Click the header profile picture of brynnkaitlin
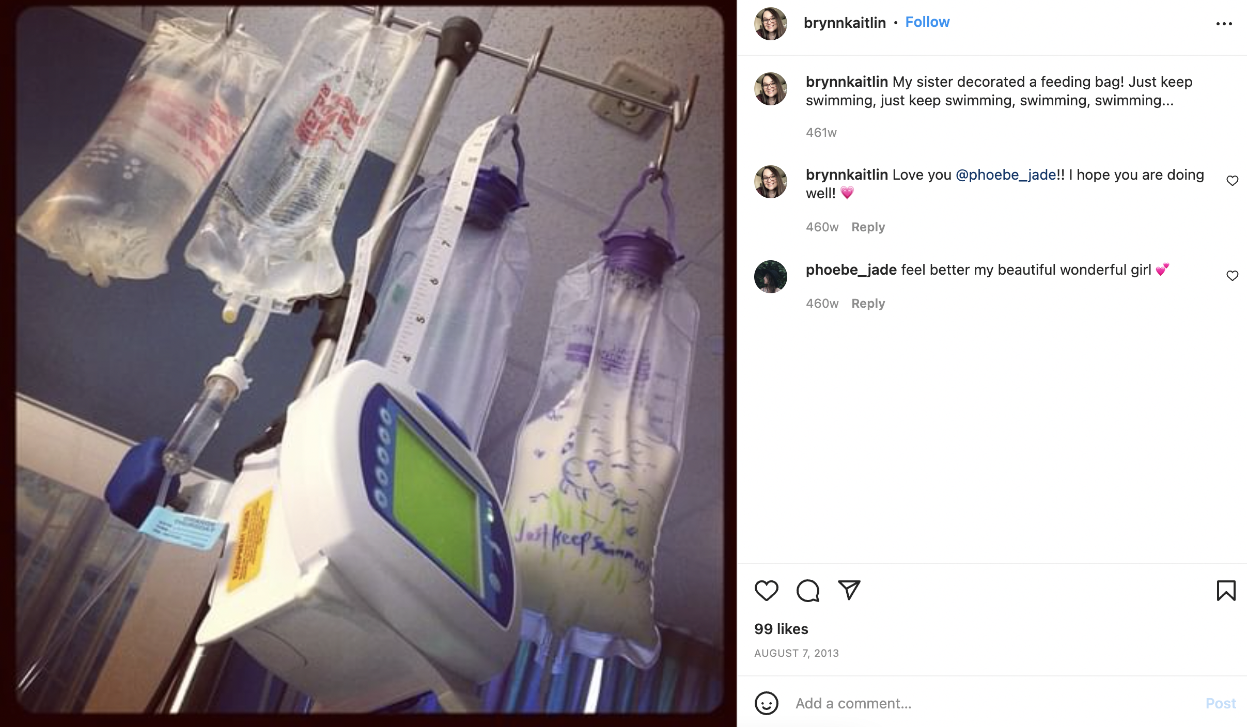 pyautogui.click(x=770, y=23)
